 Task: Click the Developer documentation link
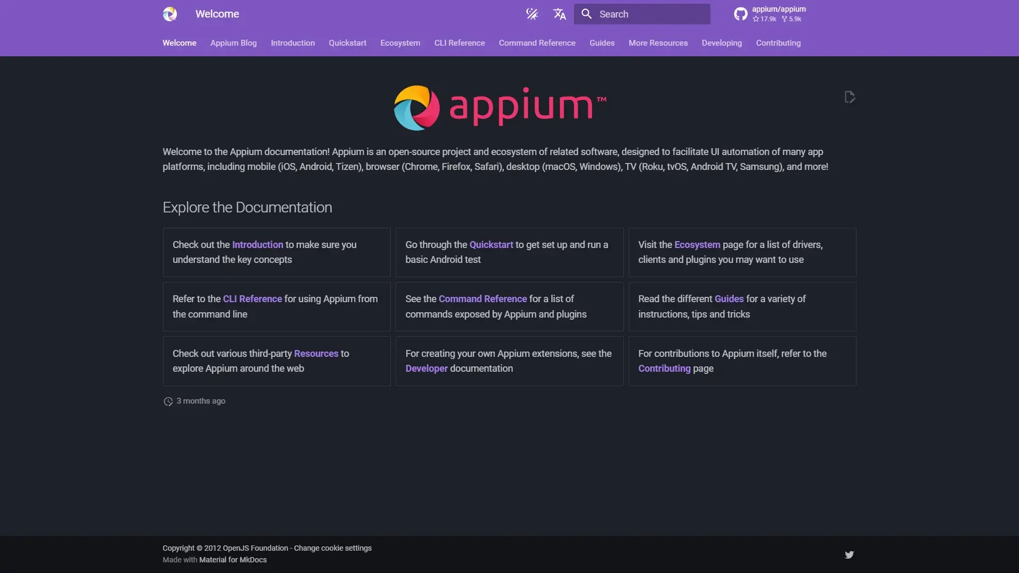[x=426, y=369]
